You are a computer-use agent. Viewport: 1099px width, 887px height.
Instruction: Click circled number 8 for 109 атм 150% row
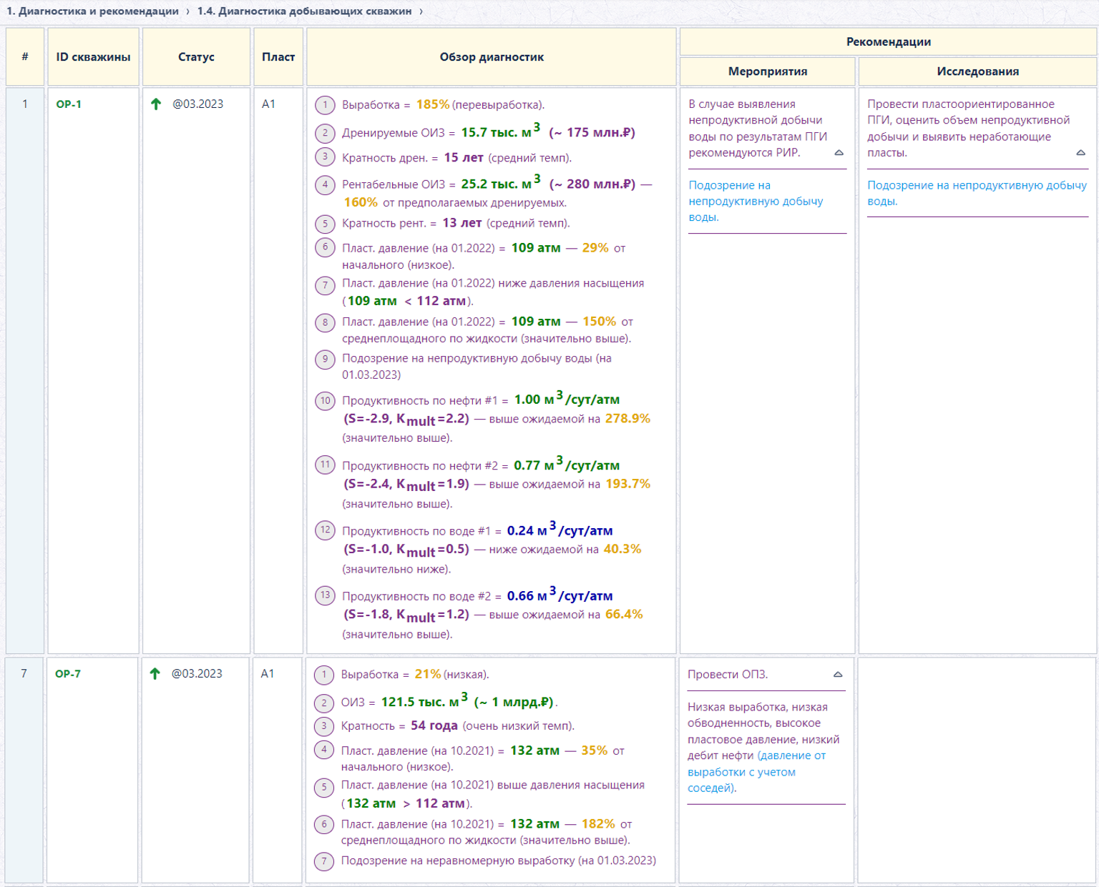coord(325,322)
